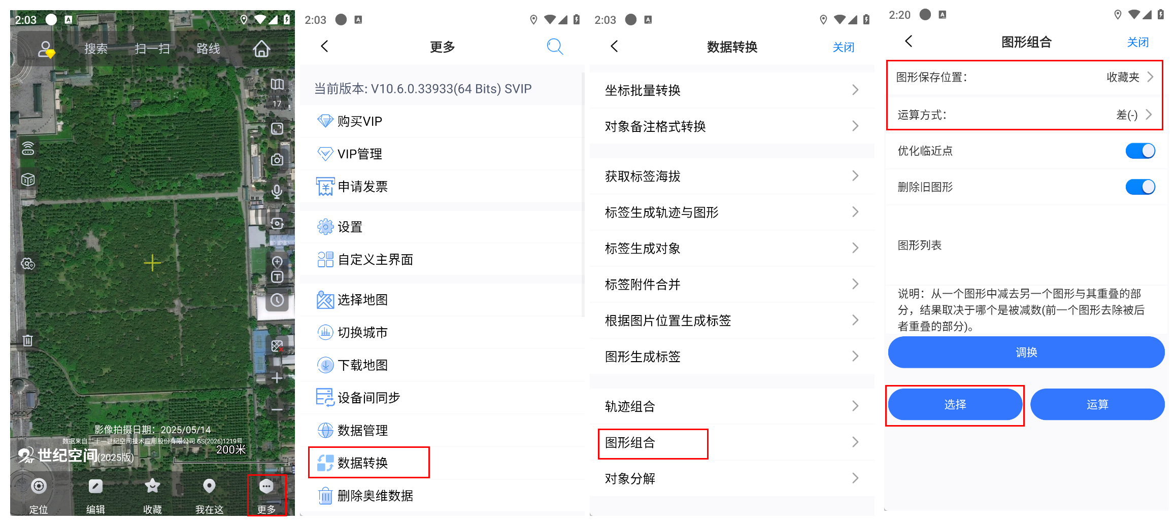This screenshot has height=526, width=1174.
Task: Tap 路线 route on the map
Action: coord(208,49)
